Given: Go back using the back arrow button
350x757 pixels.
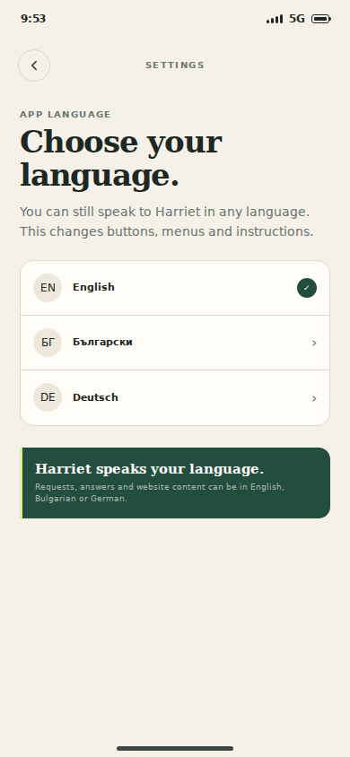Looking at the screenshot, I should 34,65.
